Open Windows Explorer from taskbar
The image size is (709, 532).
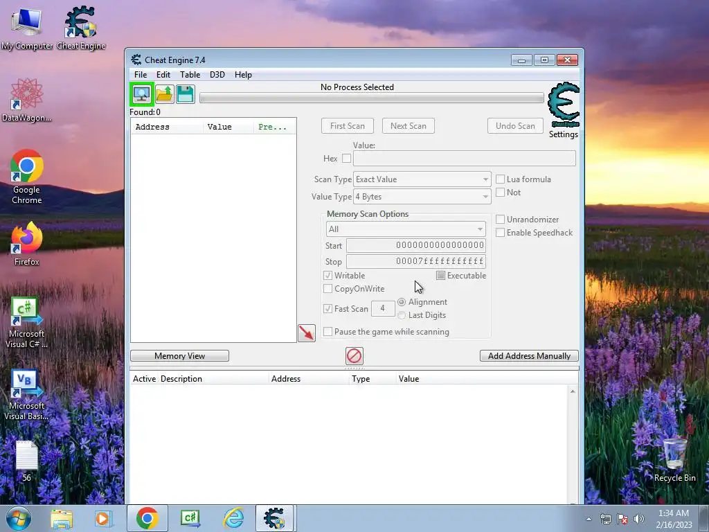(62, 518)
